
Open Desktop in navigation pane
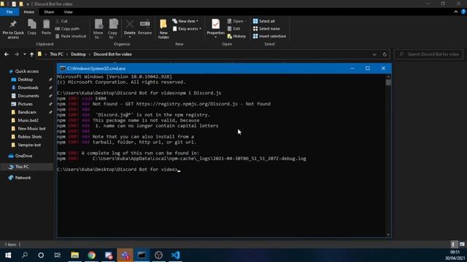(x=26, y=79)
